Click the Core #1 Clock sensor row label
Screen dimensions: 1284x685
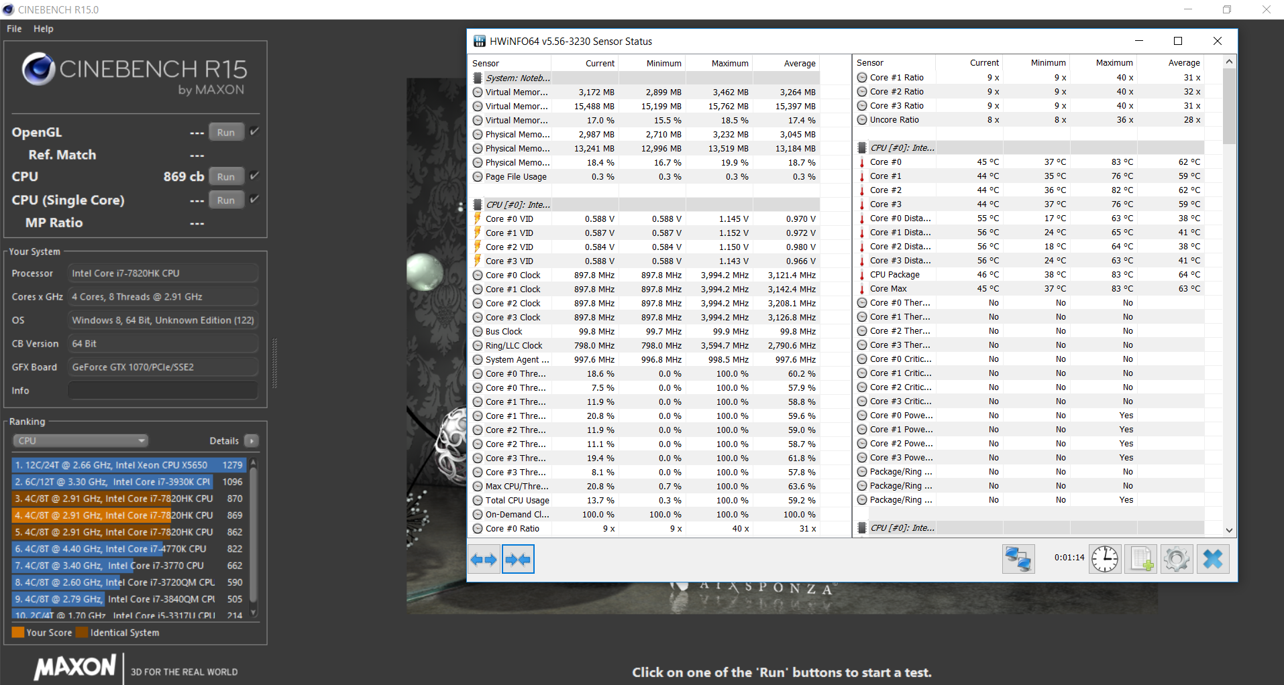point(513,290)
